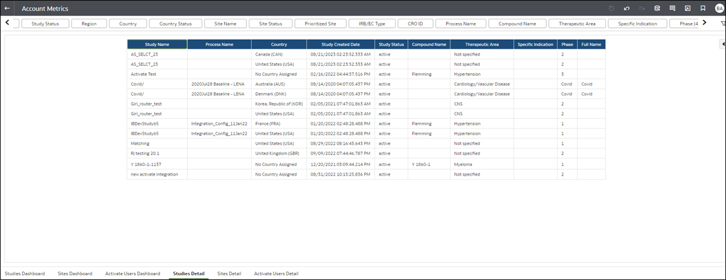Switch to Studies Dashboard tab
Image resolution: width=726 pixels, height=280 pixels.
click(x=25, y=273)
